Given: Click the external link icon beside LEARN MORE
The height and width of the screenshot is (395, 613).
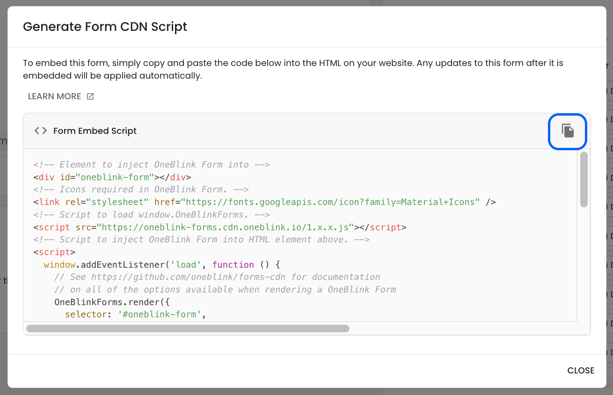Looking at the screenshot, I should click(90, 96).
